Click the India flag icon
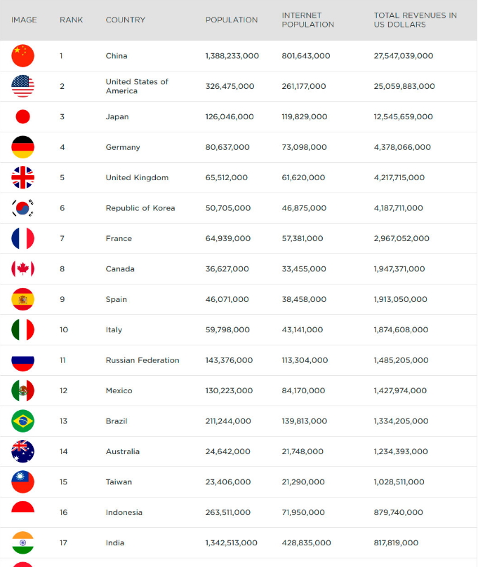This screenshot has height=567, width=478. (x=22, y=542)
